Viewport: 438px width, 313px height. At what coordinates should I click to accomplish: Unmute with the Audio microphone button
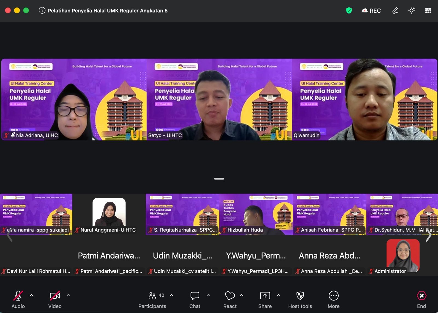(18, 299)
